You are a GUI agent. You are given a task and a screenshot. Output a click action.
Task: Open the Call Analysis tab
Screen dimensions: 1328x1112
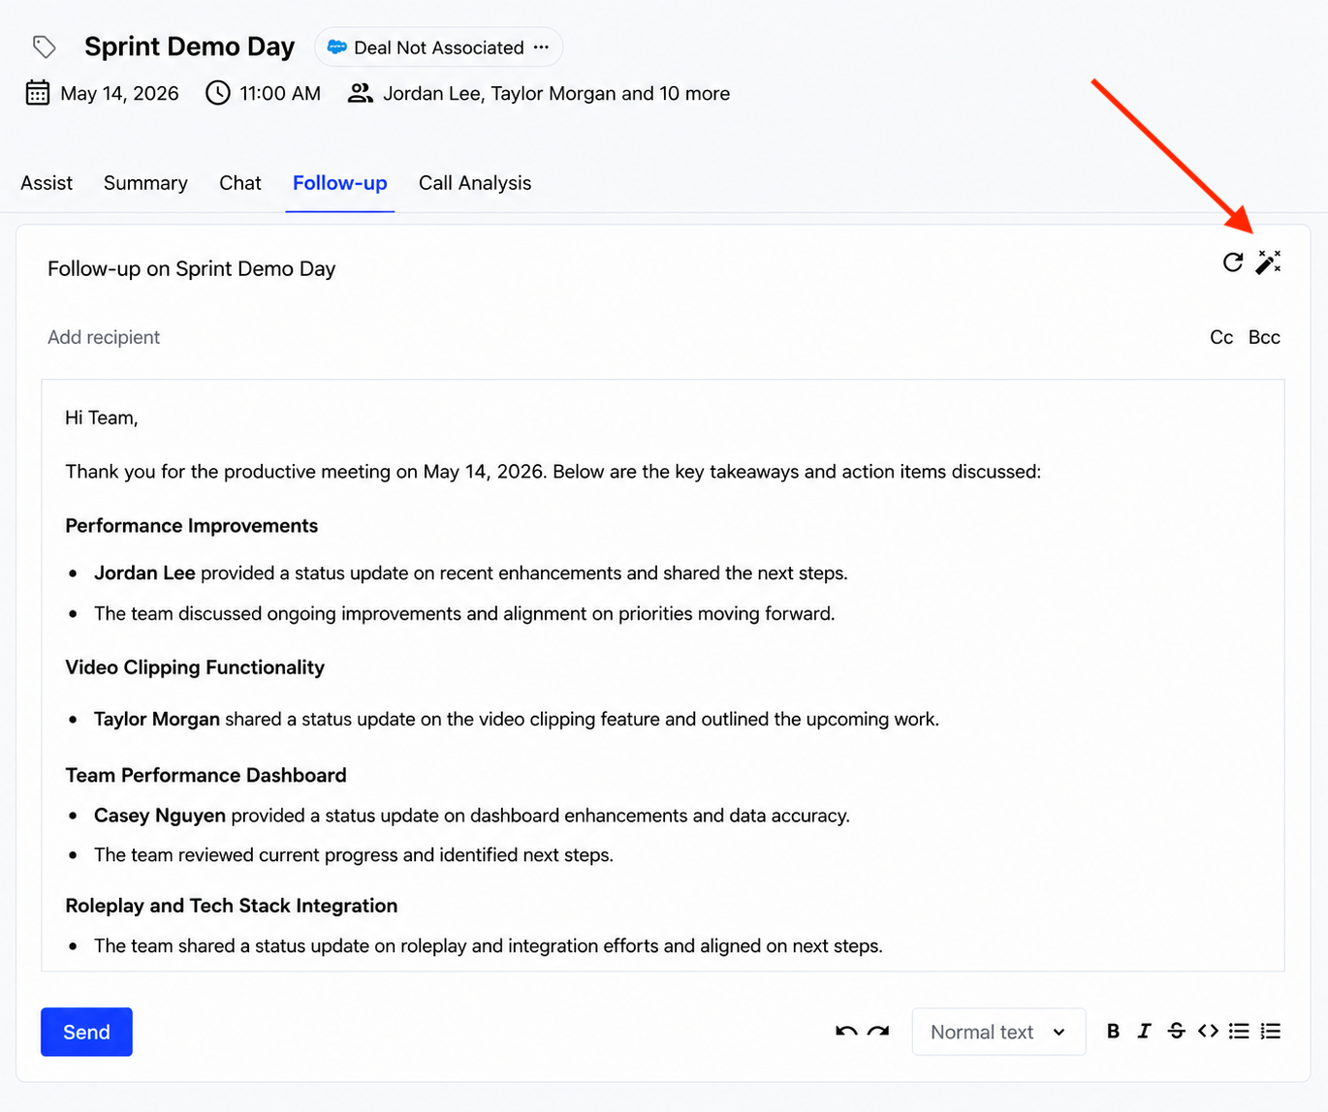[x=475, y=183]
